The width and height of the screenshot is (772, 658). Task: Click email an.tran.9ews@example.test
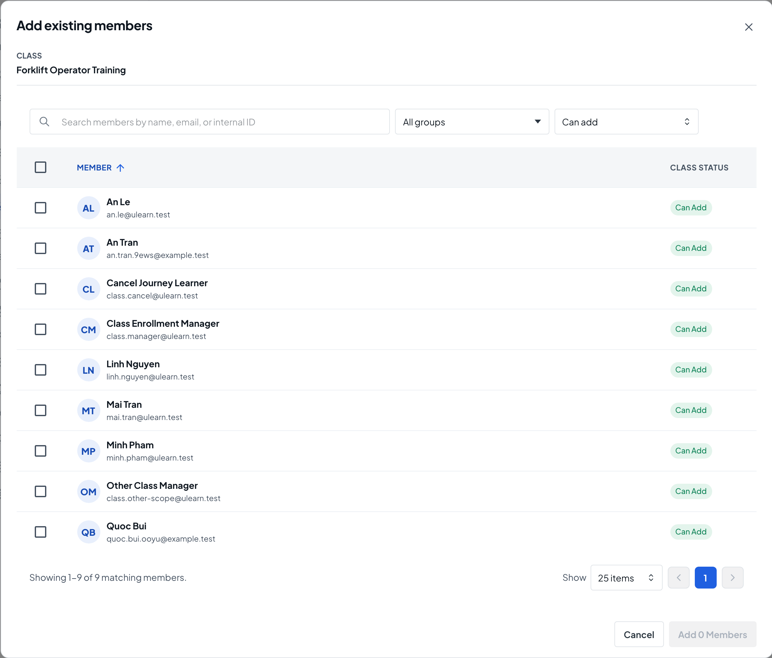(158, 255)
